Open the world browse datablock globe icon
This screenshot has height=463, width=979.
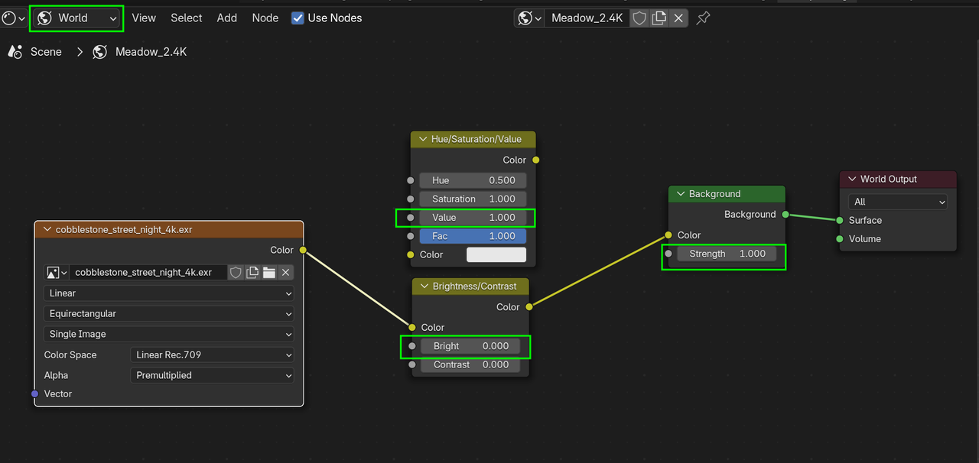529,18
